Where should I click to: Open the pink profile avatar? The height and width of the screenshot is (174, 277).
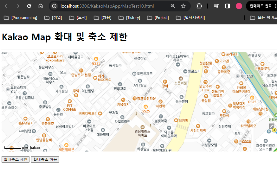(x=239, y=6)
